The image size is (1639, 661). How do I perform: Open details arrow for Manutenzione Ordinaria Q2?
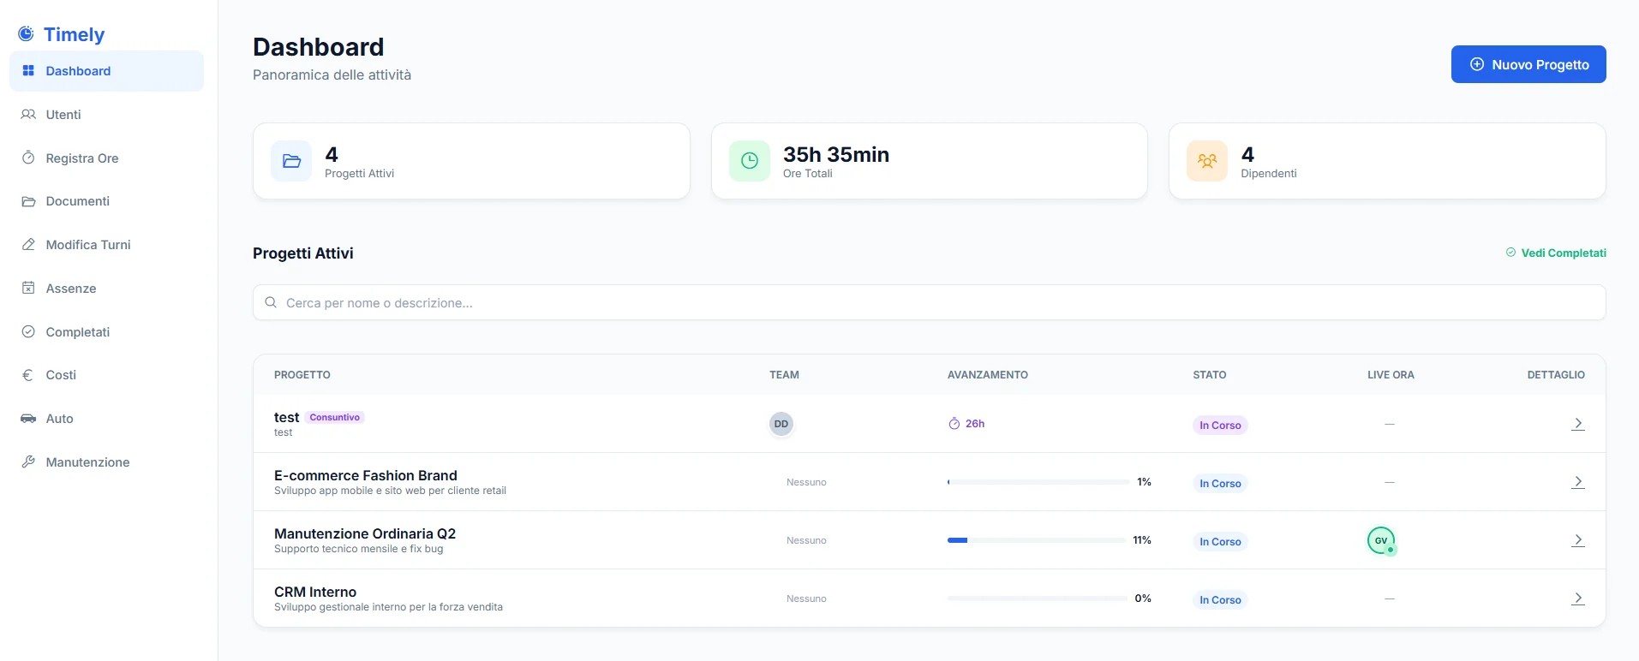pyautogui.click(x=1578, y=540)
